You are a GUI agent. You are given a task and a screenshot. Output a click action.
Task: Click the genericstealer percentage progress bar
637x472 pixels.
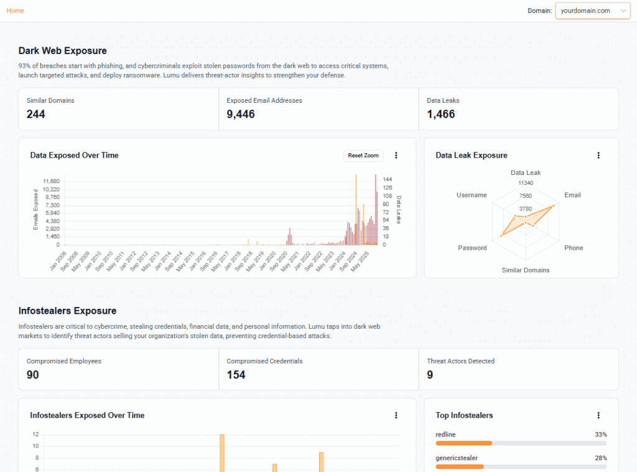coord(521,466)
